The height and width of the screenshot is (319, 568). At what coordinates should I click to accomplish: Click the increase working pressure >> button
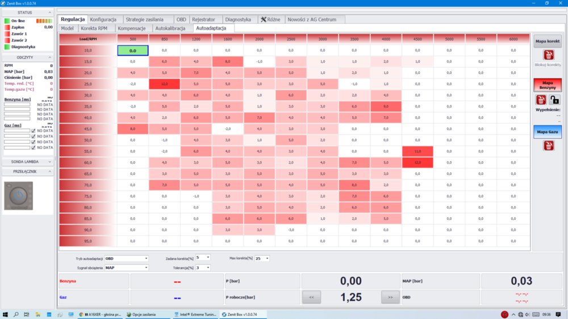point(390,297)
